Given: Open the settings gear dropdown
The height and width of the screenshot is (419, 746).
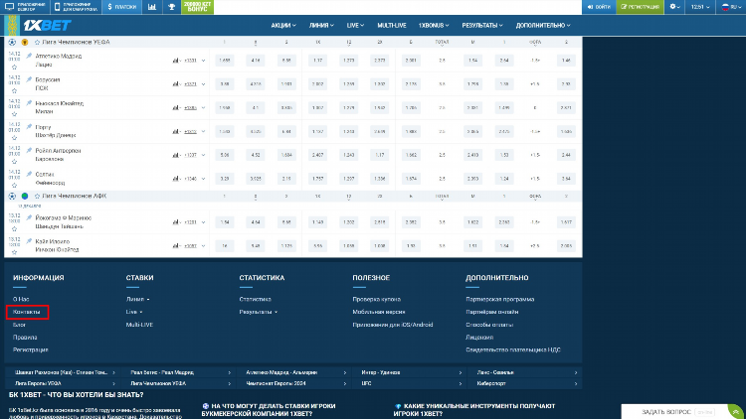Looking at the screenshot, I should pyautogui.click(x=674, y=7).
